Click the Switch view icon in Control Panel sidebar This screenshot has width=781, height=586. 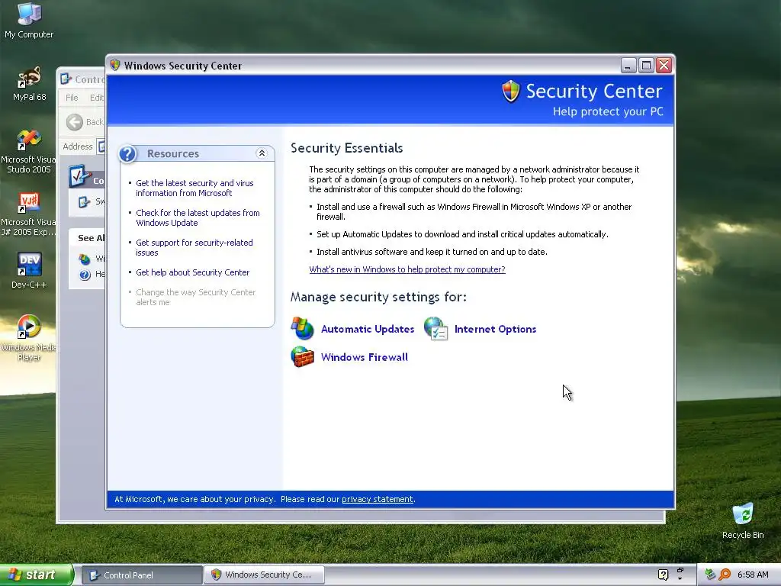[x=84, y=201]
